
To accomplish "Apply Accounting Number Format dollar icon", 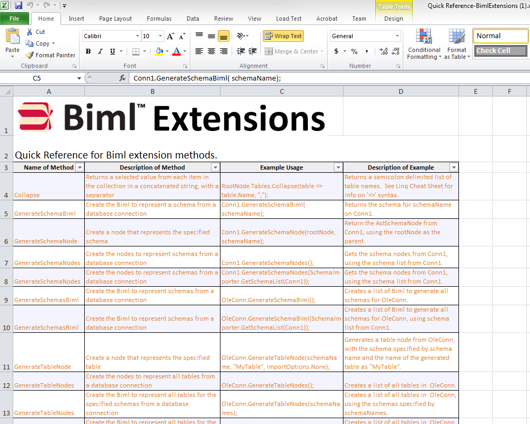I will click(x=337, y=51).
